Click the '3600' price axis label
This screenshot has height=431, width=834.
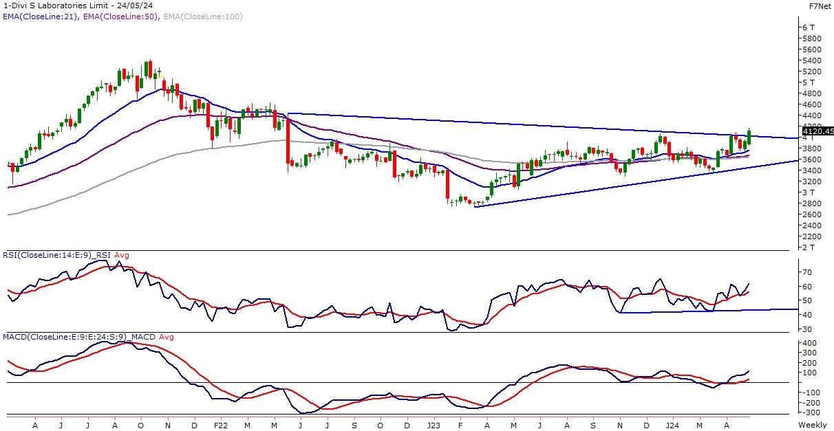coord(811,159)
